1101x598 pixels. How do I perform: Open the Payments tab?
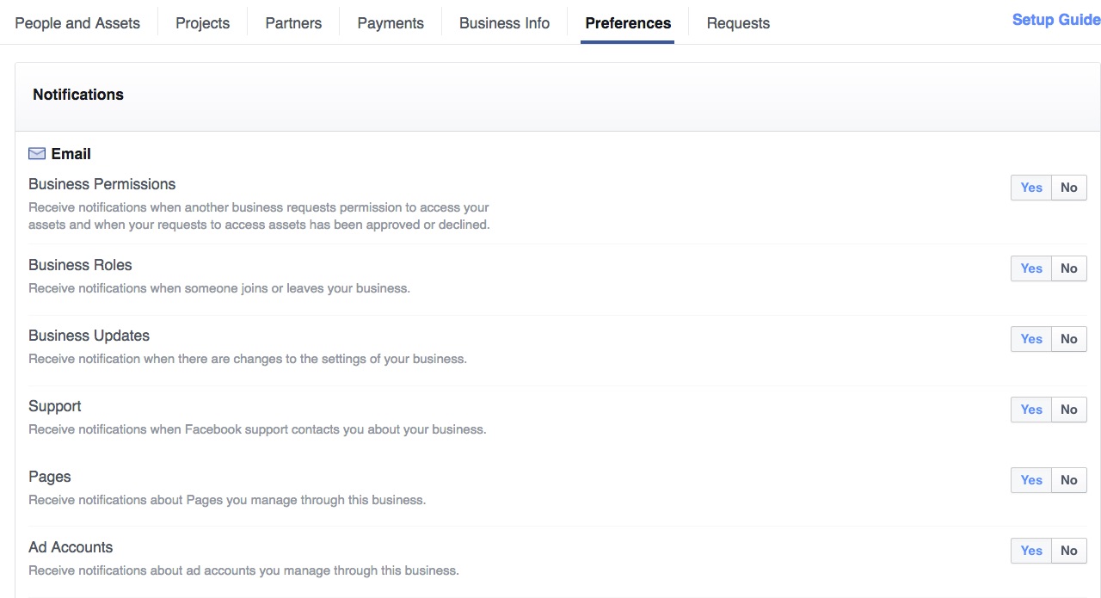(390, 23)
